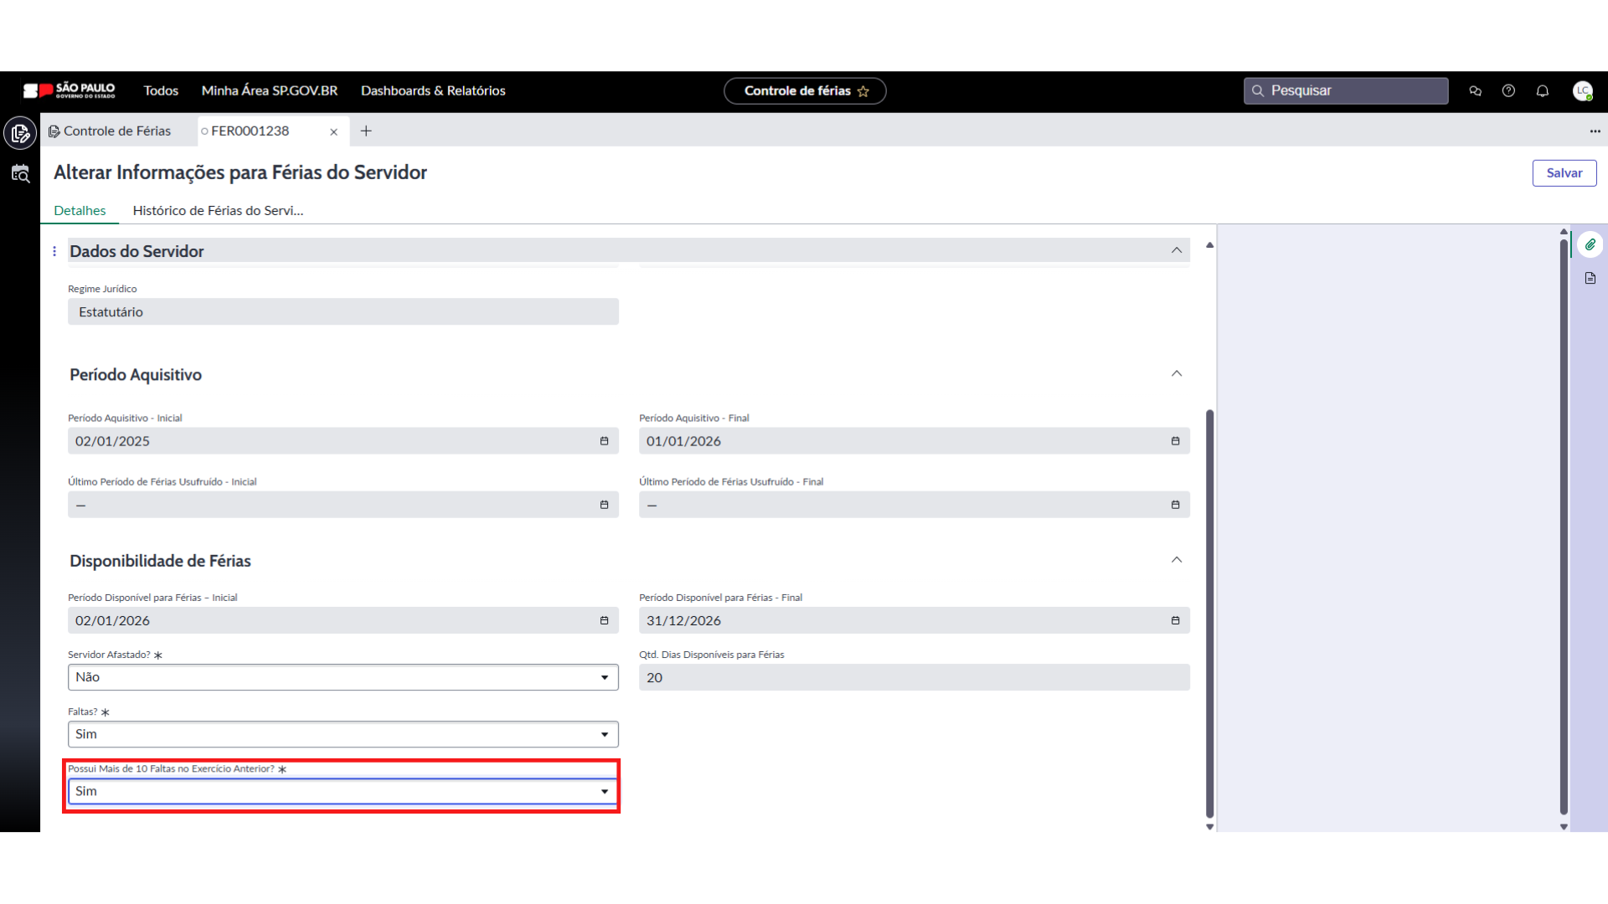
Task: Open the help question mark icon
Action: tap(1508, 90)
